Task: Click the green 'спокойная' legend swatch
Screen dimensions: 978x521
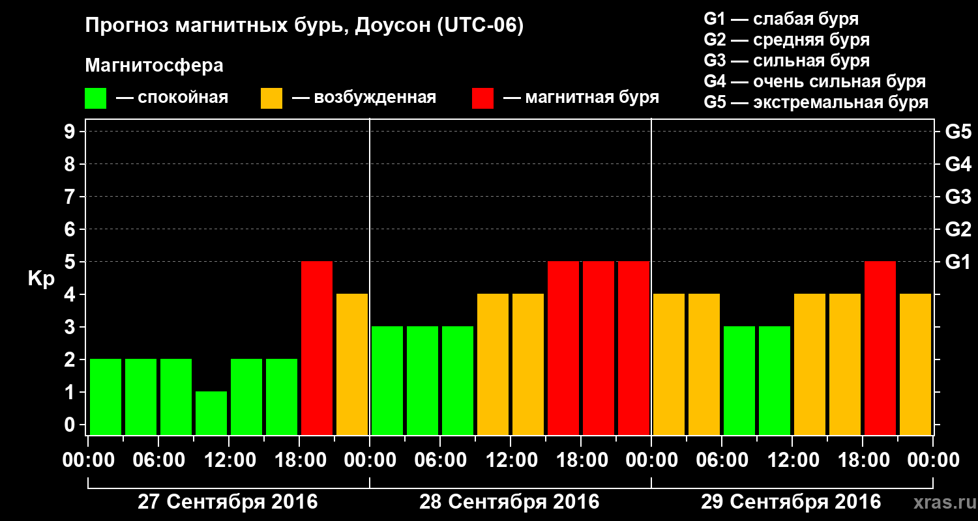Action: (x=95, y=98)
